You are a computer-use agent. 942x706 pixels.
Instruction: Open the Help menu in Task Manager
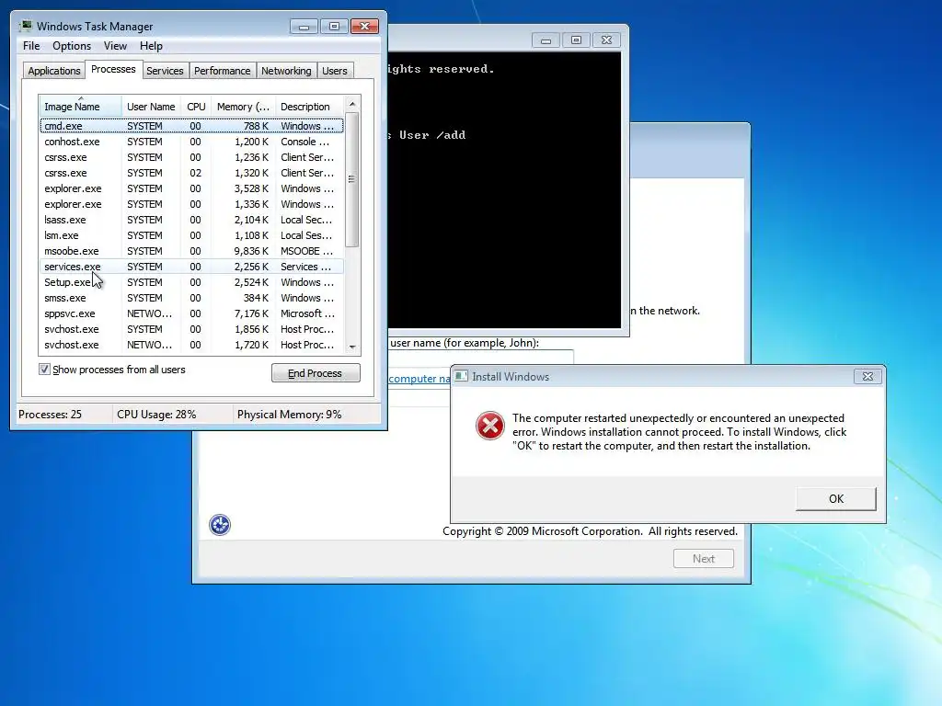(151, 46)
